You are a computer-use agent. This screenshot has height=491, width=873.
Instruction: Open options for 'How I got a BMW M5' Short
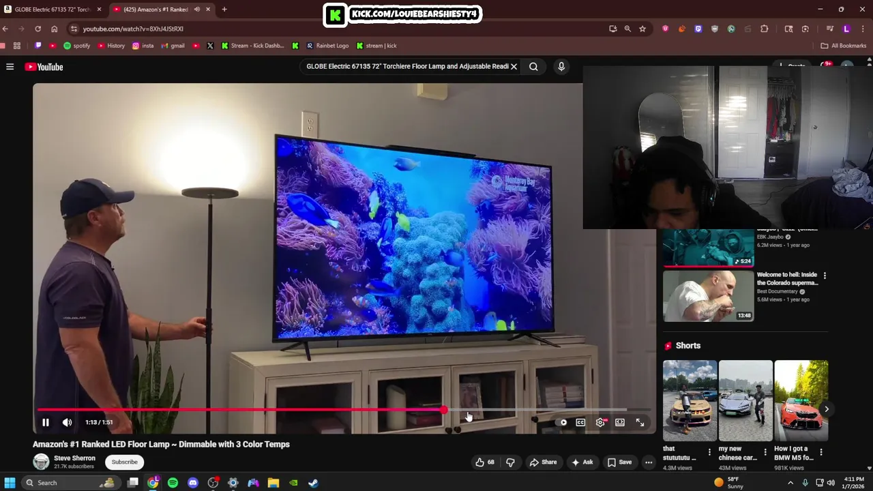click(x=821, y=452)
